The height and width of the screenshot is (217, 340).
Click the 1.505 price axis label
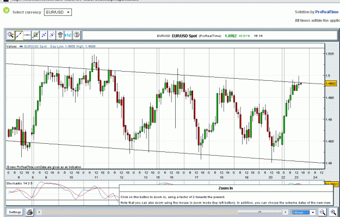(x=330, y=54)
